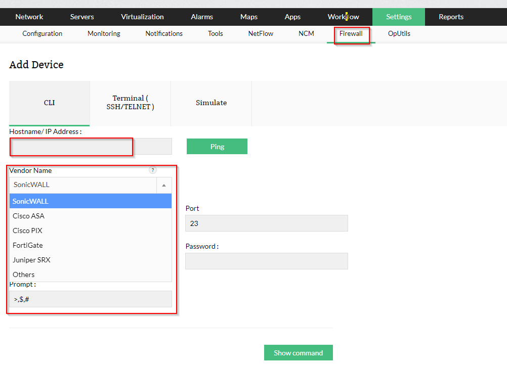The width and height of the screenshot is (507, 366).
Task: Open the Apps menu
Action: [x=292, y=17]
